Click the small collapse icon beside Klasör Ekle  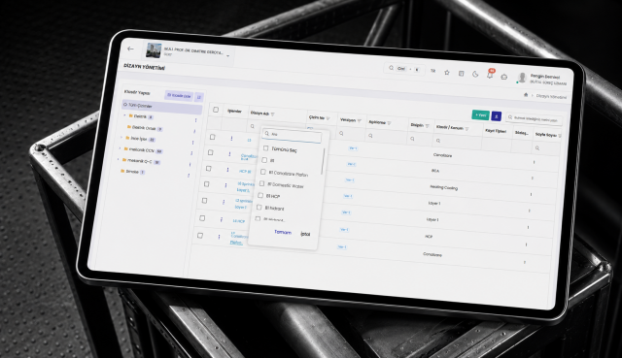click(199, 97)
